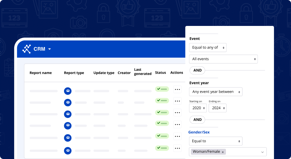The height and width of the screenshot is (159, 291).
Task: Change the Ending on year 2024 stepper
Action: (217, 108)
